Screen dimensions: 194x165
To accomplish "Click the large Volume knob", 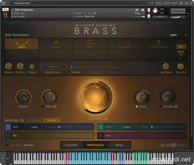I will 23,97.
